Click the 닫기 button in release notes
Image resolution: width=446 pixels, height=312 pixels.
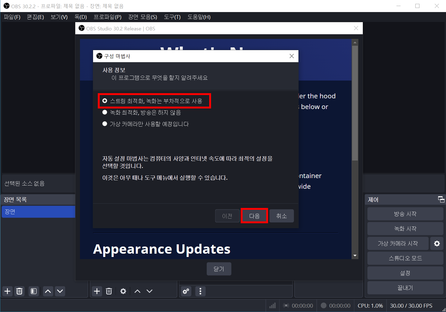(x=219, y=269)
